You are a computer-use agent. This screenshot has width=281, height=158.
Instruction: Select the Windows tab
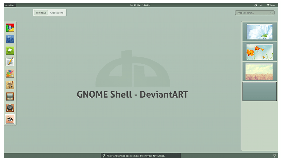[41, 13]
